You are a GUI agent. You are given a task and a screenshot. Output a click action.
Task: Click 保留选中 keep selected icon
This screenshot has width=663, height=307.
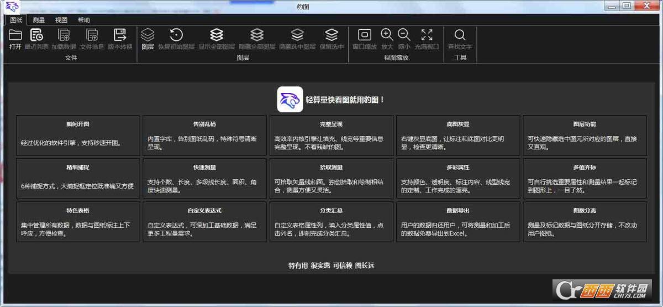point(331,35)
